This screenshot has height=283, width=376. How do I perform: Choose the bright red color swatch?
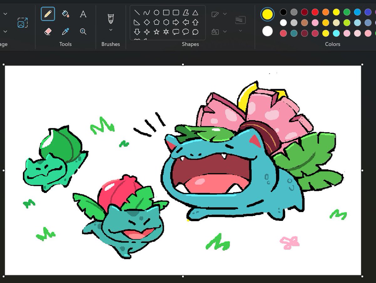click(315, 12)
